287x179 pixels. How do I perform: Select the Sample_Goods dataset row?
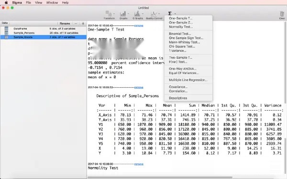pyautogui.click(x=43, y=37)
